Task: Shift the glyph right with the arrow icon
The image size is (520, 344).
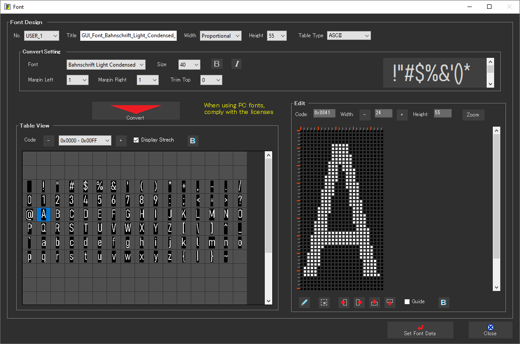Action: (359, 302)
